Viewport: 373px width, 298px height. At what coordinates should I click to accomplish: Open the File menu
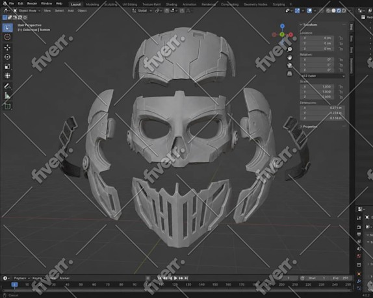pos(12,3)
